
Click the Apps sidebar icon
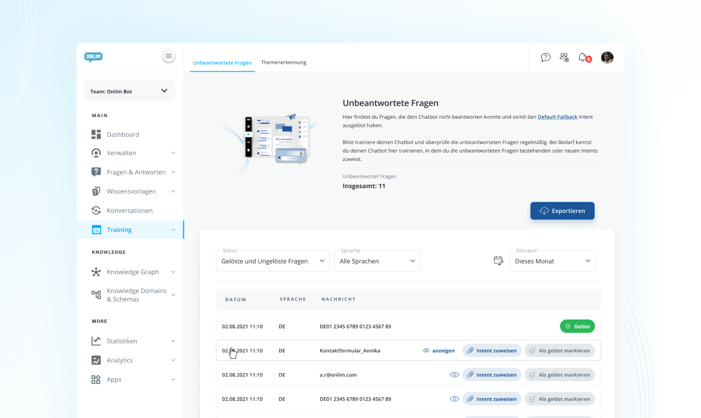point(96,380)
